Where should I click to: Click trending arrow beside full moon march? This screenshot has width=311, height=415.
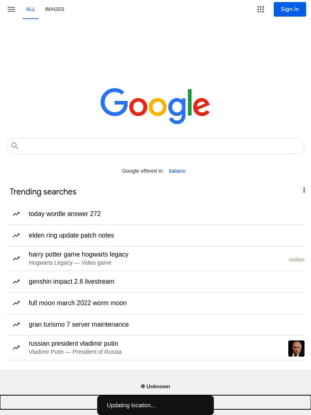tap(16, 303)
